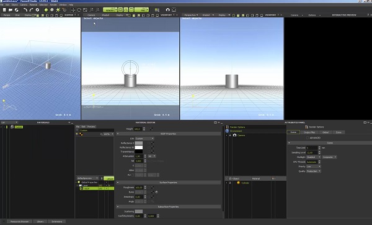The image size is (372, 225).
Task: Click the Undo arrow icon
Action: click(25, 10)
